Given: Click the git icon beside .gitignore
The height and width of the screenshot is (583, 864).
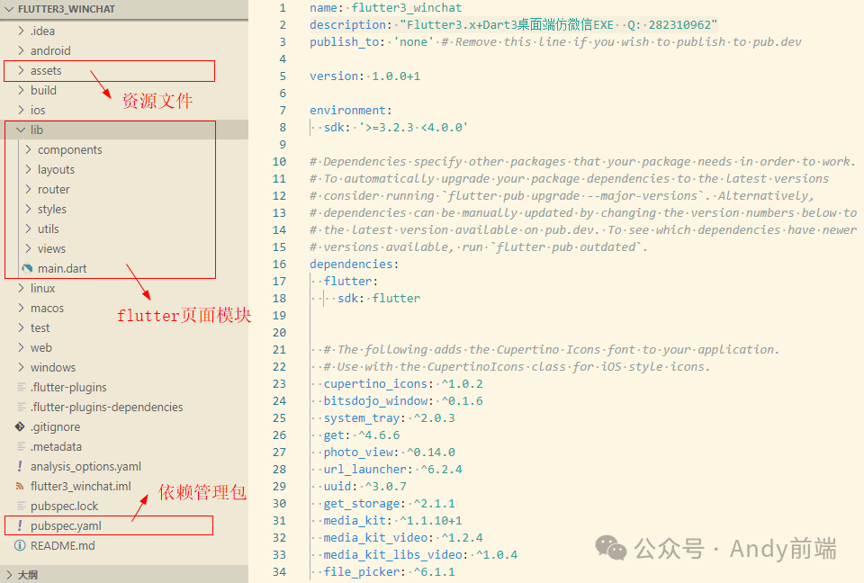Looking at the screenshot, I should tap(20, 426).
